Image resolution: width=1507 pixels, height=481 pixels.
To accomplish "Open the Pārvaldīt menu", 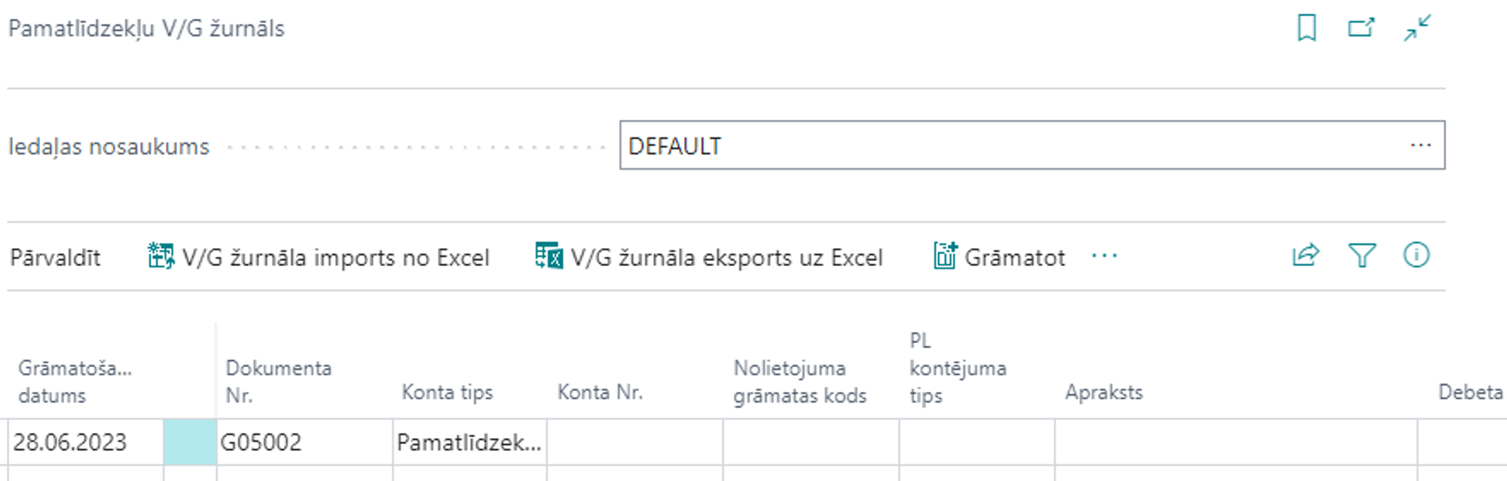I will coord(55,258).
